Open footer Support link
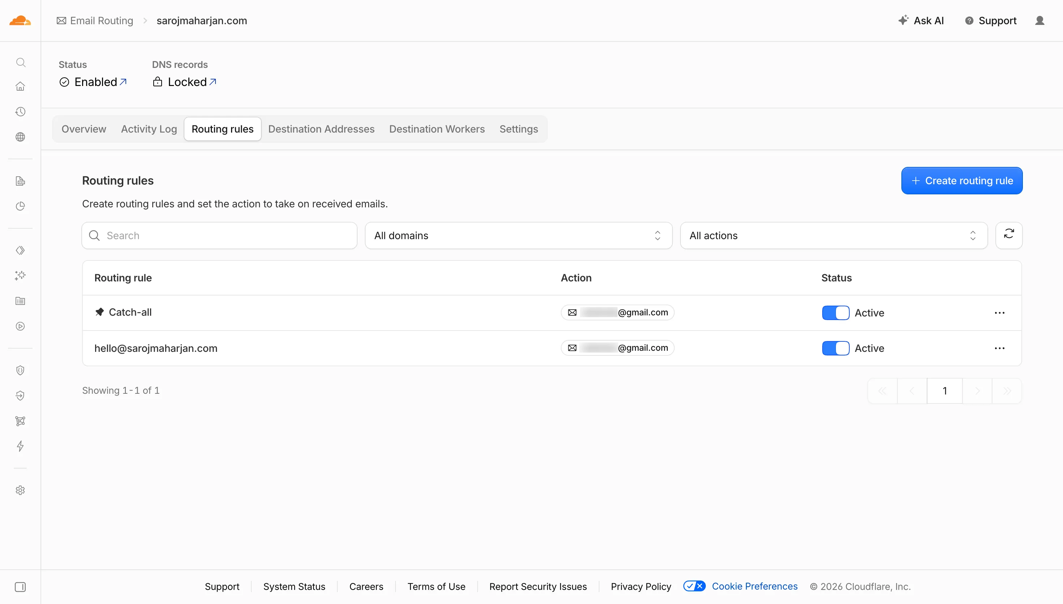Image resolution: width=1063 pixels, height=604 pixels. tap(222, 586)
